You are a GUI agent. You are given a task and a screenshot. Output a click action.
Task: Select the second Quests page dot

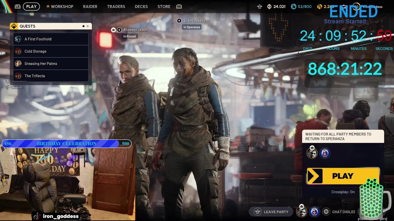click(87, 26)
